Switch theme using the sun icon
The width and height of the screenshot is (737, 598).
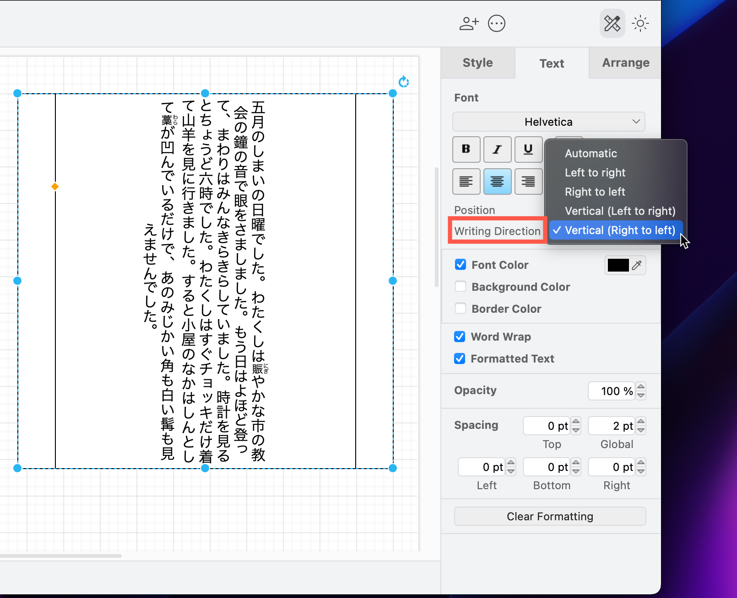(640, 23)
